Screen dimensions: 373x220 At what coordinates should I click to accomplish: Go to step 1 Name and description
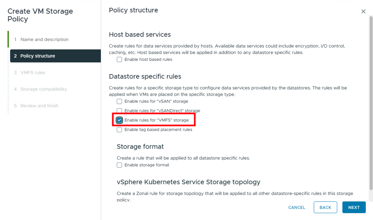pos(44,39)
